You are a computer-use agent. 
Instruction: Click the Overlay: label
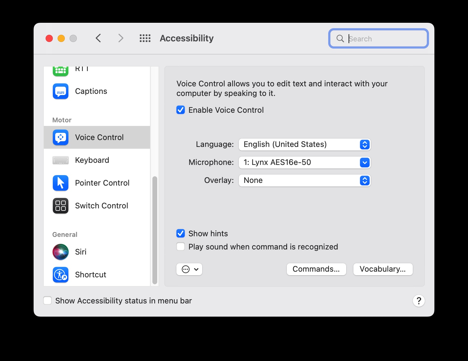(x=219, y=180)
